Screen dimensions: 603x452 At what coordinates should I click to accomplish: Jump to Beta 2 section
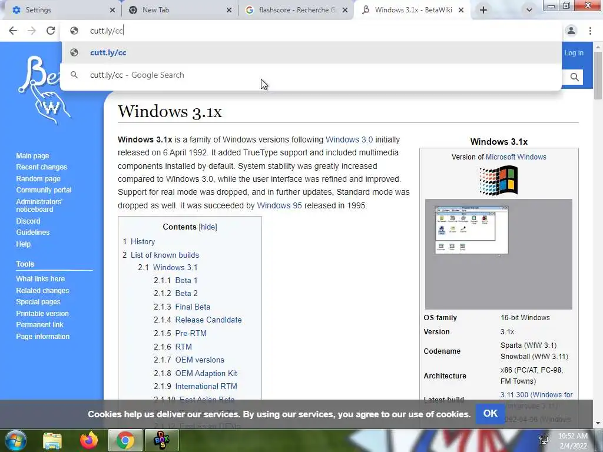pyautogui.click(x=187, y=293)
